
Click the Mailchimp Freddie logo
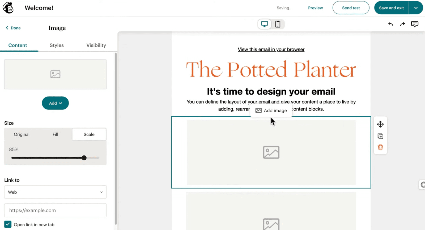(x=8, y=8)
